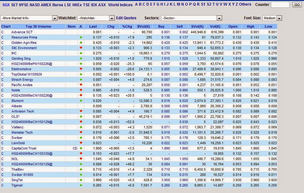Select SingTel last price 3.960
This screenshot has height=193, width=304.
tap(97, 180)
